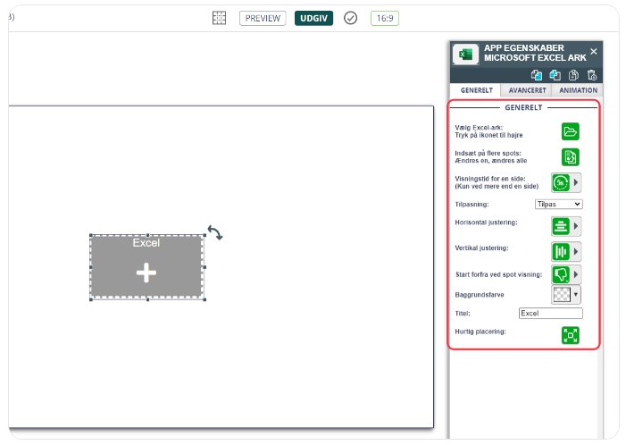
Task: Expand Horisontal justering arrow options
Action: coord(576,226)
